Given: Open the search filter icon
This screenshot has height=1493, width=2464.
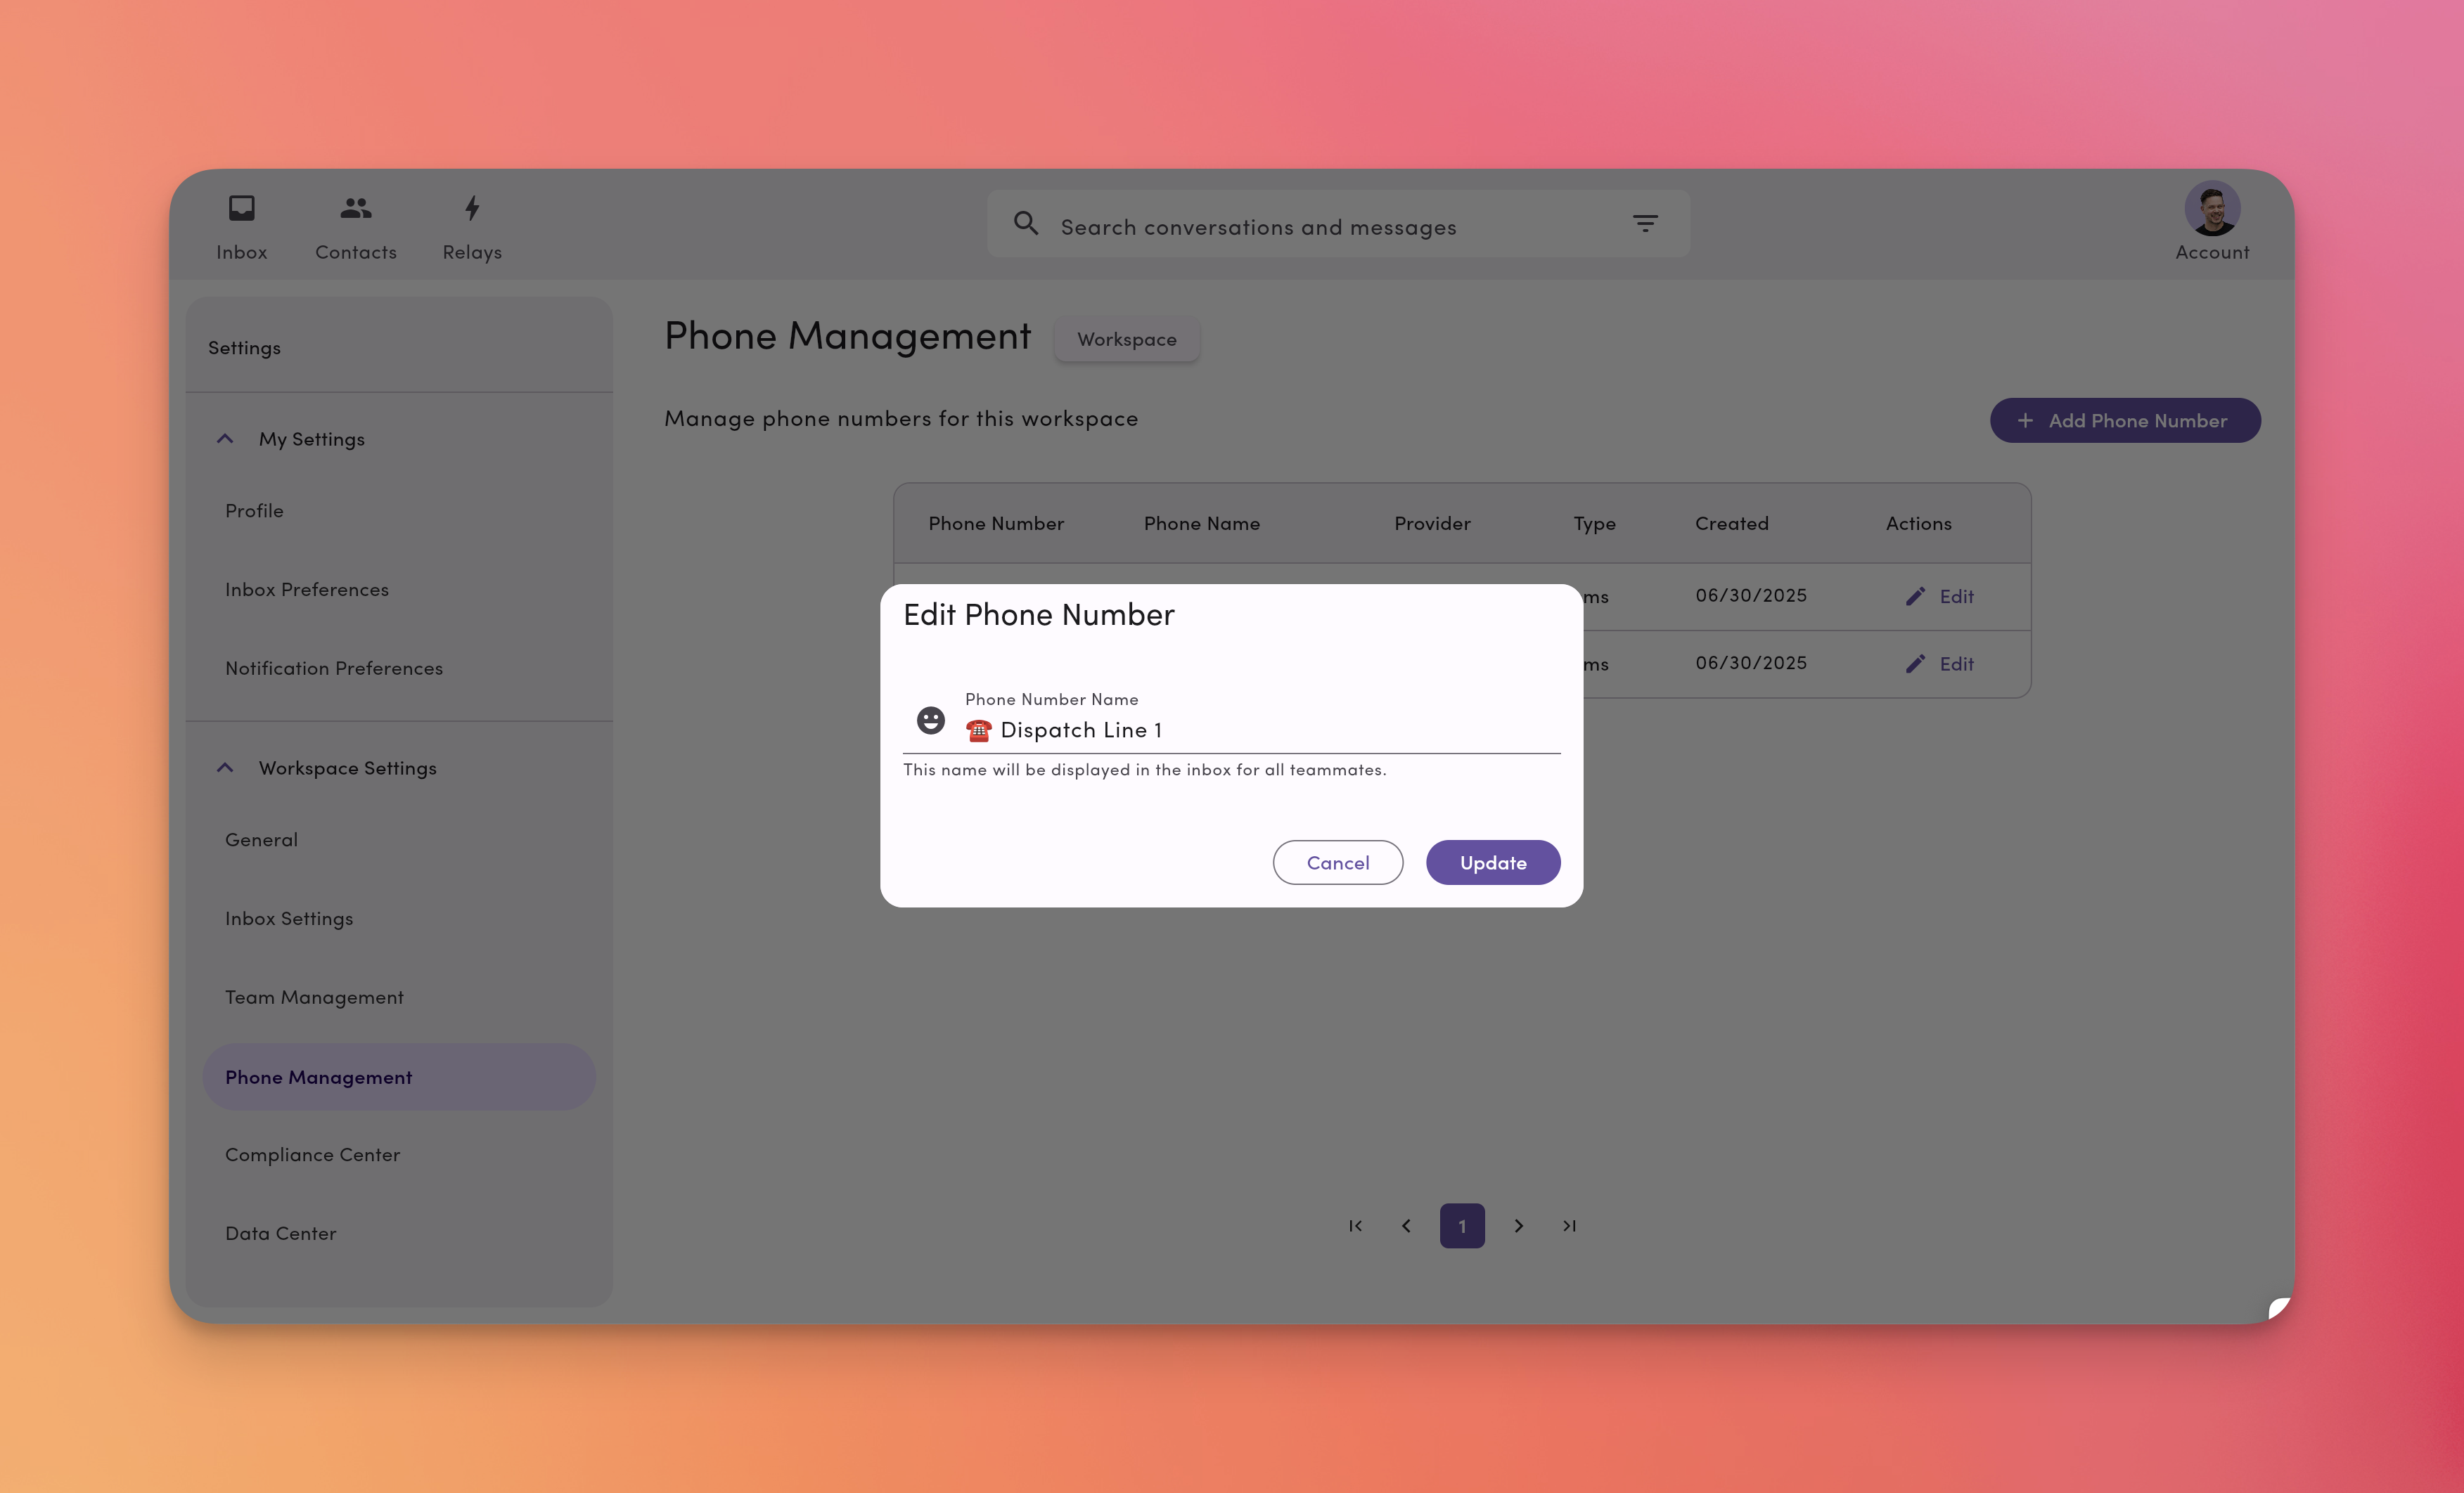Looking at the screenshot, I should pyautogui.click(x=1645, y=224).
